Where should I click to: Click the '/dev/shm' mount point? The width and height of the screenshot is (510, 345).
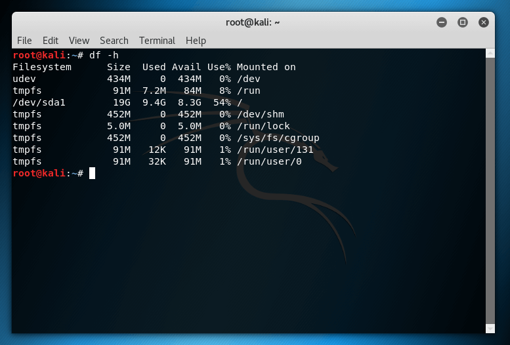tap(260, 115)
